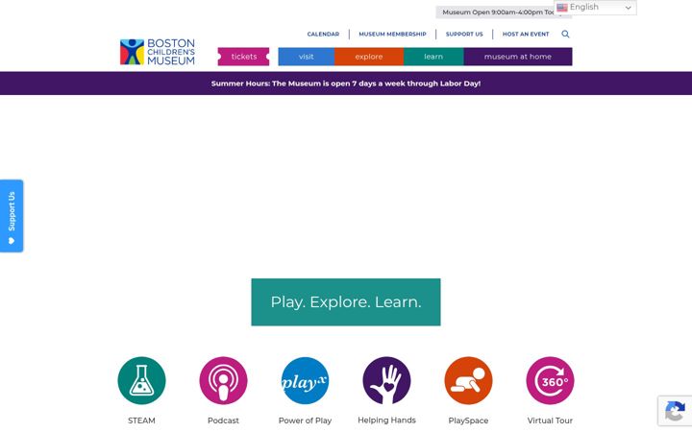Screen dimensions: 692x432
Task: Open the explore menu tab
Action: [x=369, y=57]
